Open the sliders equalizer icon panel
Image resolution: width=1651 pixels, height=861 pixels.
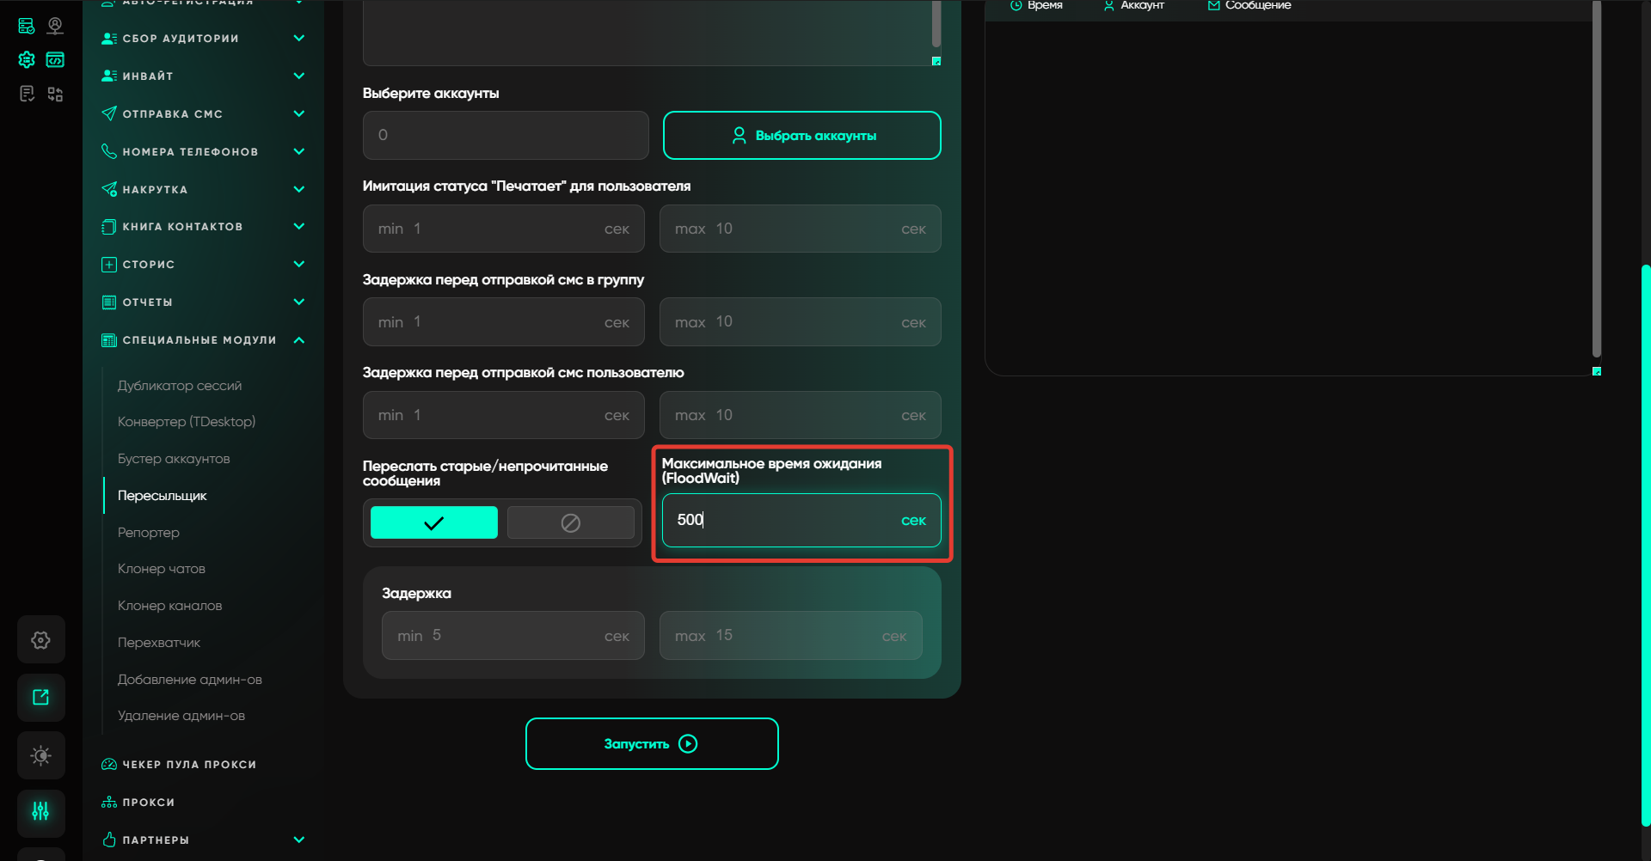click(x=40, y=812)
